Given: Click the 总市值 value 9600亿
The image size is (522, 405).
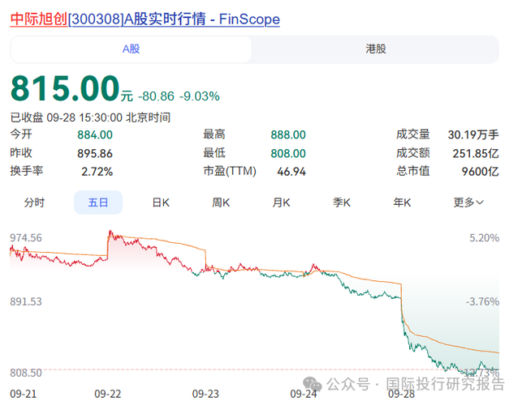Looking at the screenshot, I should click(x=480, y=172).
